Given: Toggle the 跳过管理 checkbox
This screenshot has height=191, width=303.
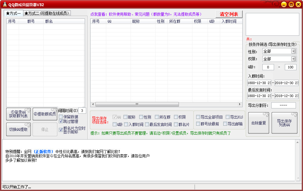Looking at the screenshot, I should click(61, 121).
